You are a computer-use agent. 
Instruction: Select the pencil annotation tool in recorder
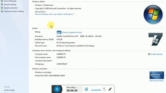pyautogui.click(x=110, y=89)
